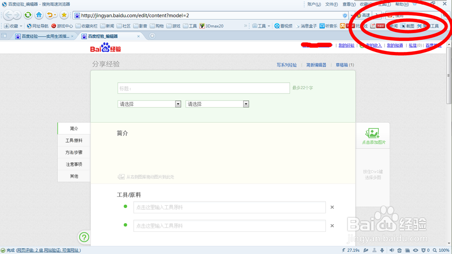This screenshot has width=452, height=254.
Task: Remove the first tool/material row with its X
Action: pos(332,207)
